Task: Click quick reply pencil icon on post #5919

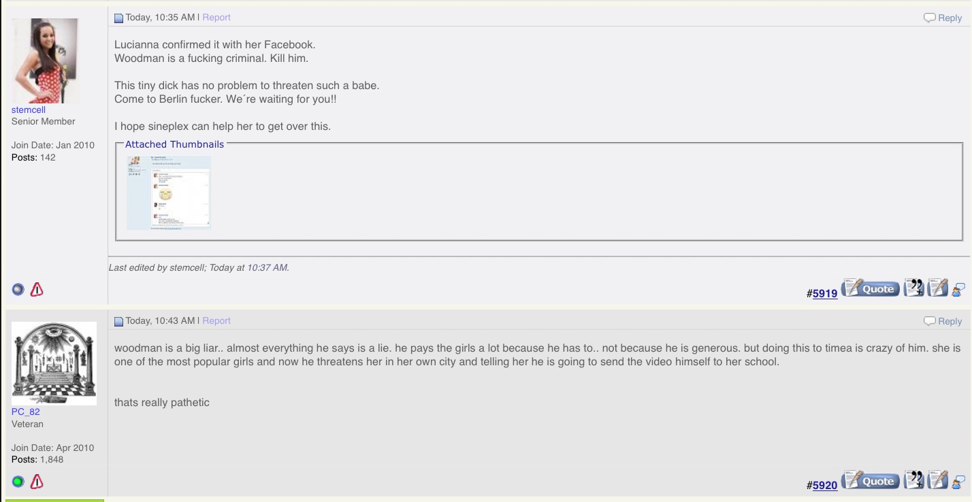Action: (937, 288)
